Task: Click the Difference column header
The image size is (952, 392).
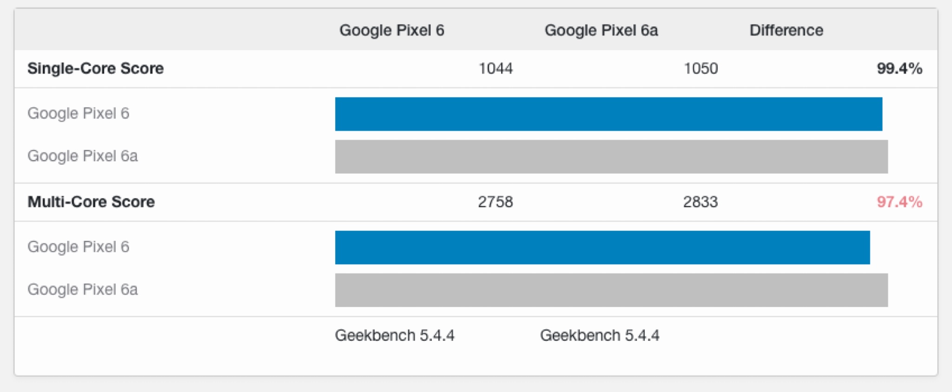Action: click(x=787, y=30)
